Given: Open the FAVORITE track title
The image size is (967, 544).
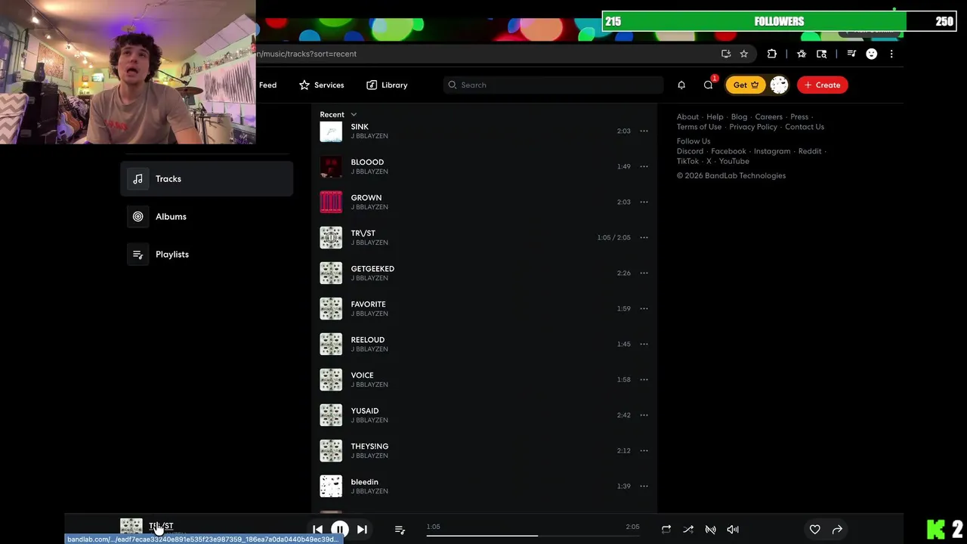Looking at the screenshot, I should tap(368, 304).
